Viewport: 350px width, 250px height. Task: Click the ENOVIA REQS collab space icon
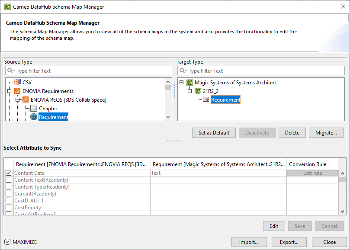click(26, 100)
